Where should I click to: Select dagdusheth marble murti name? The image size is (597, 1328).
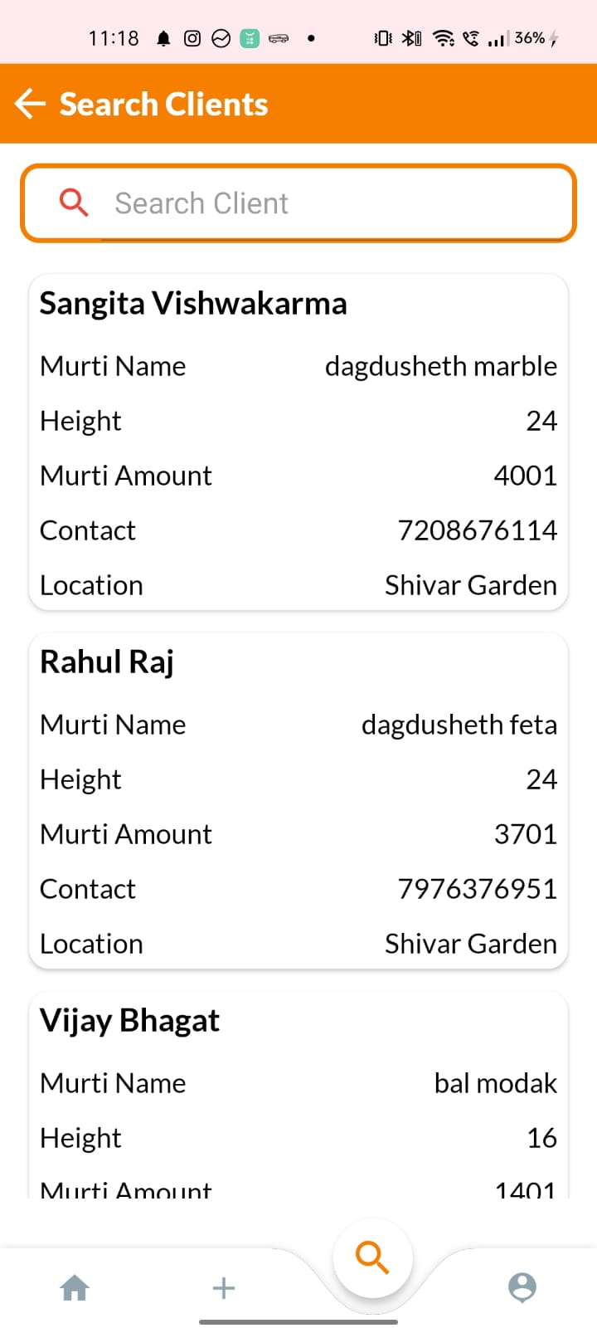tap(440, 366)
